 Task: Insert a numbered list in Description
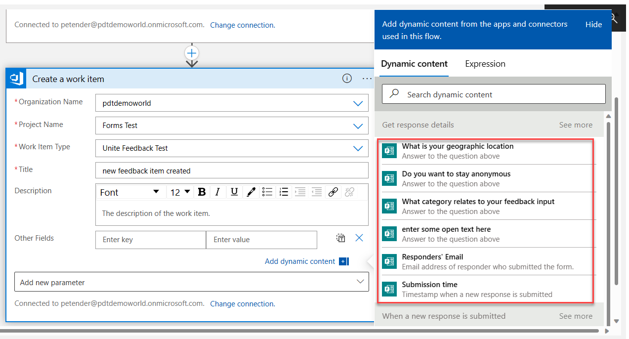tap(284, 192)
